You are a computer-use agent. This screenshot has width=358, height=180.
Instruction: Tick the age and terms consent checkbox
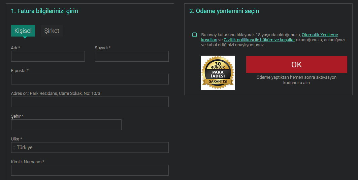(195, 35)
